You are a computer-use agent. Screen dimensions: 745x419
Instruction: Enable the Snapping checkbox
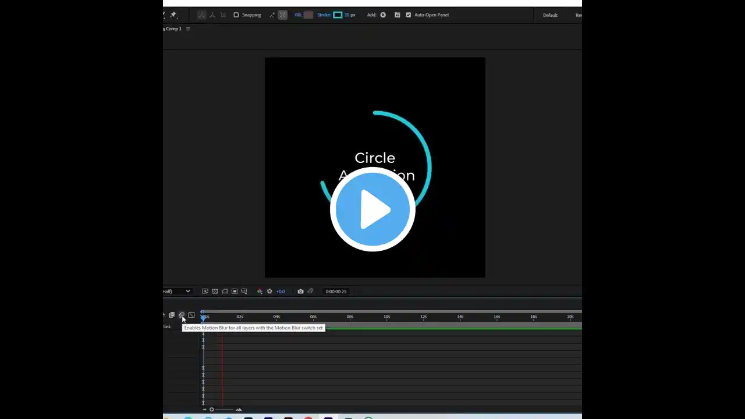point(236,15)
